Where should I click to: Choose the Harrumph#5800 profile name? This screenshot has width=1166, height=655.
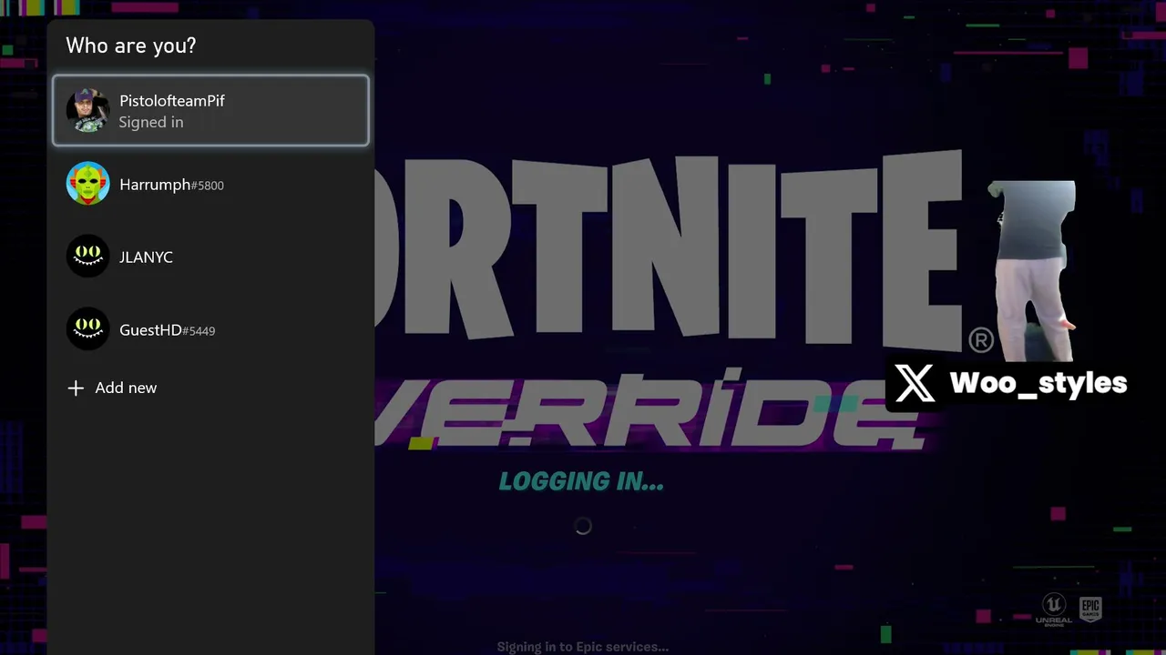(171, 185)
